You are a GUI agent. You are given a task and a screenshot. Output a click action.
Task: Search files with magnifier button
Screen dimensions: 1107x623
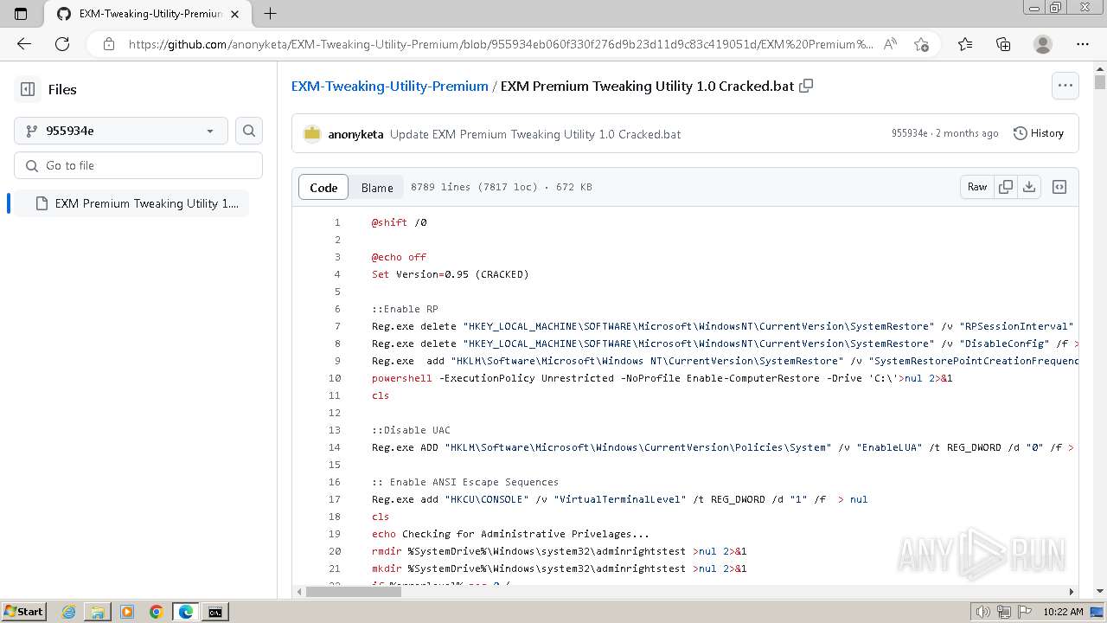249,131
